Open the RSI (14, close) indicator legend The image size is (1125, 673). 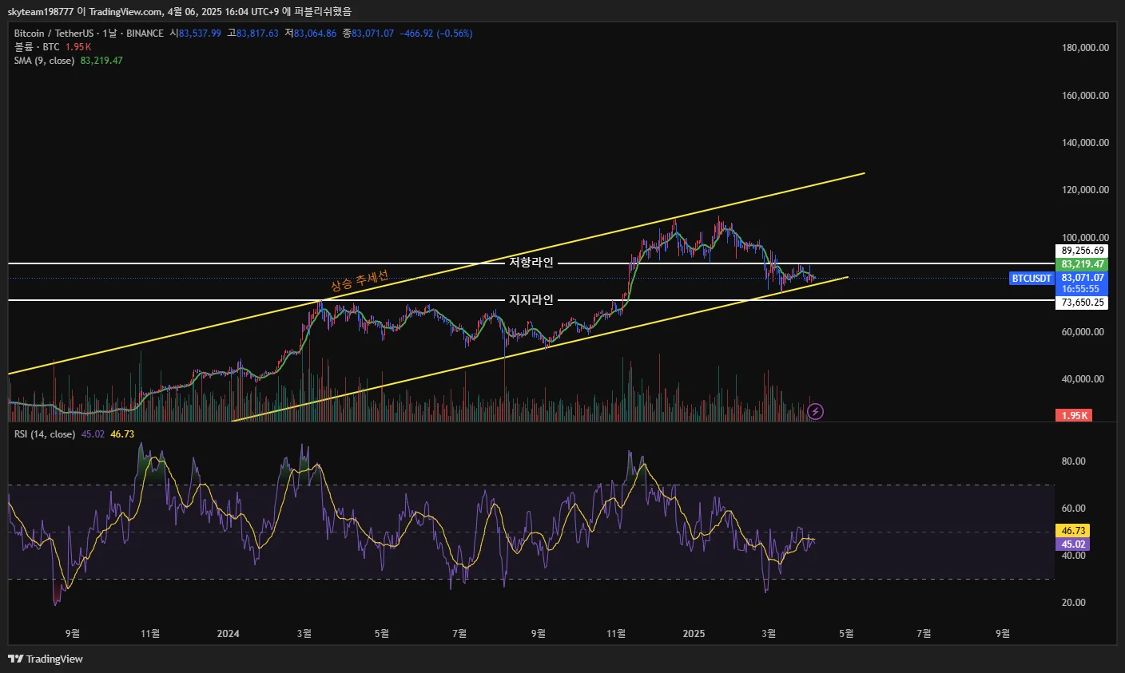(45, 434)
